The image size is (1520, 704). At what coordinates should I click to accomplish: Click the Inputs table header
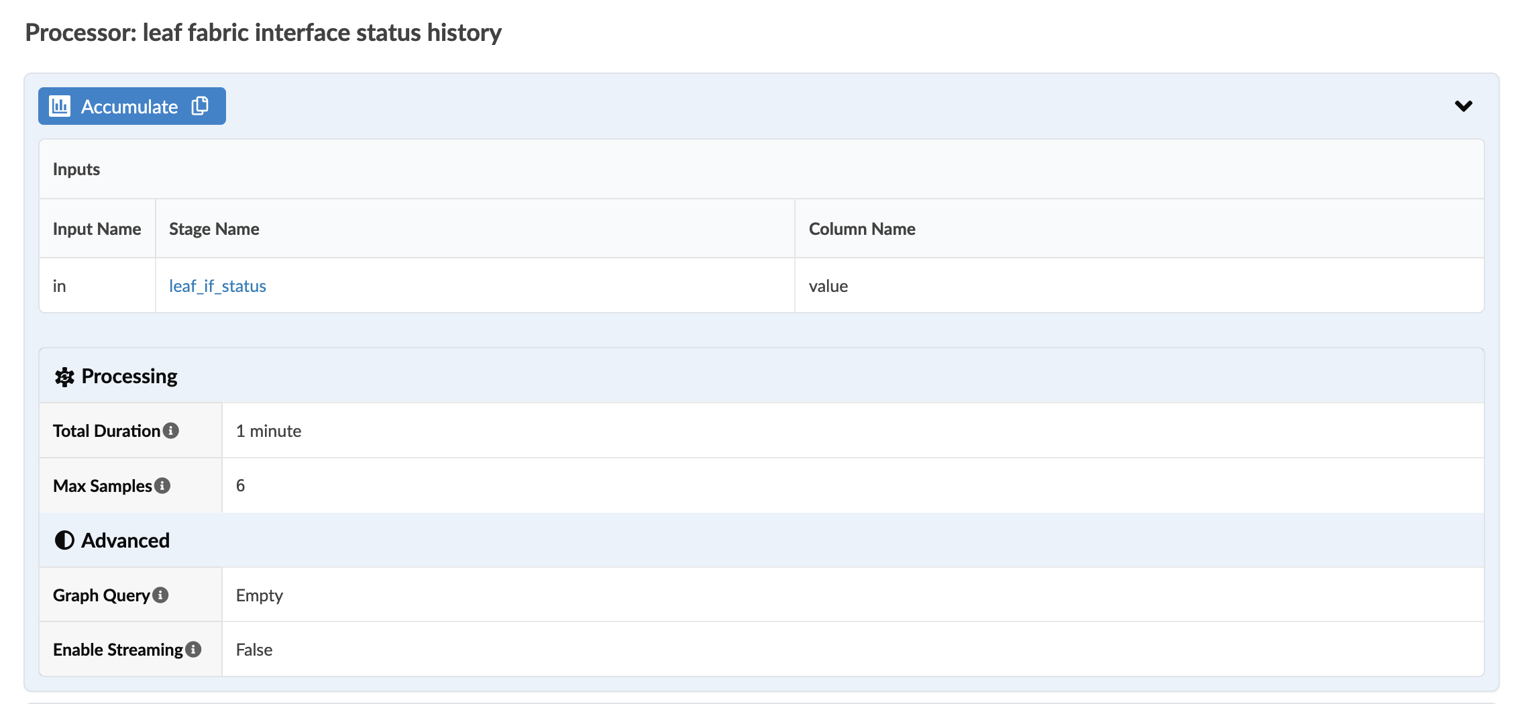pos(76,169)
